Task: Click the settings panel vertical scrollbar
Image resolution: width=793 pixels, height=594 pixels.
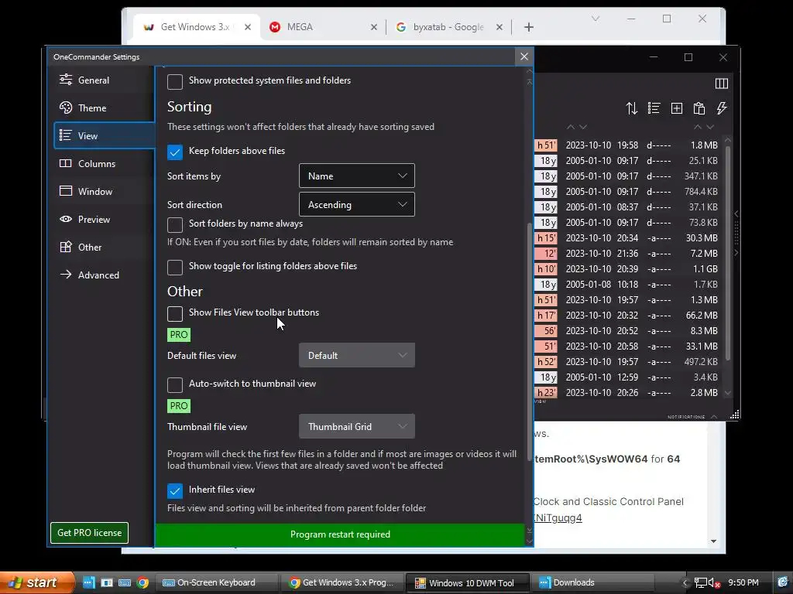Action: [x=529, y=341]
